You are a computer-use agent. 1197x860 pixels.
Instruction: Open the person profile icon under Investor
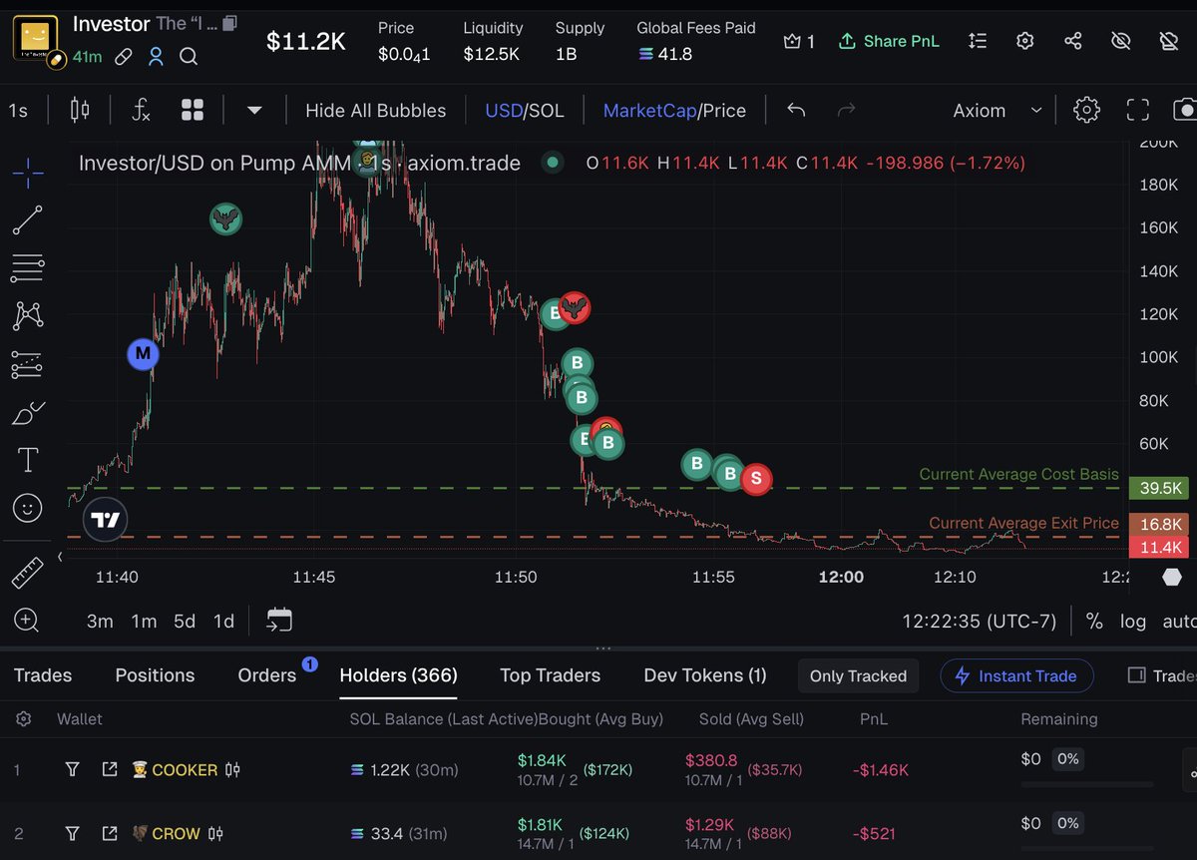156,57
